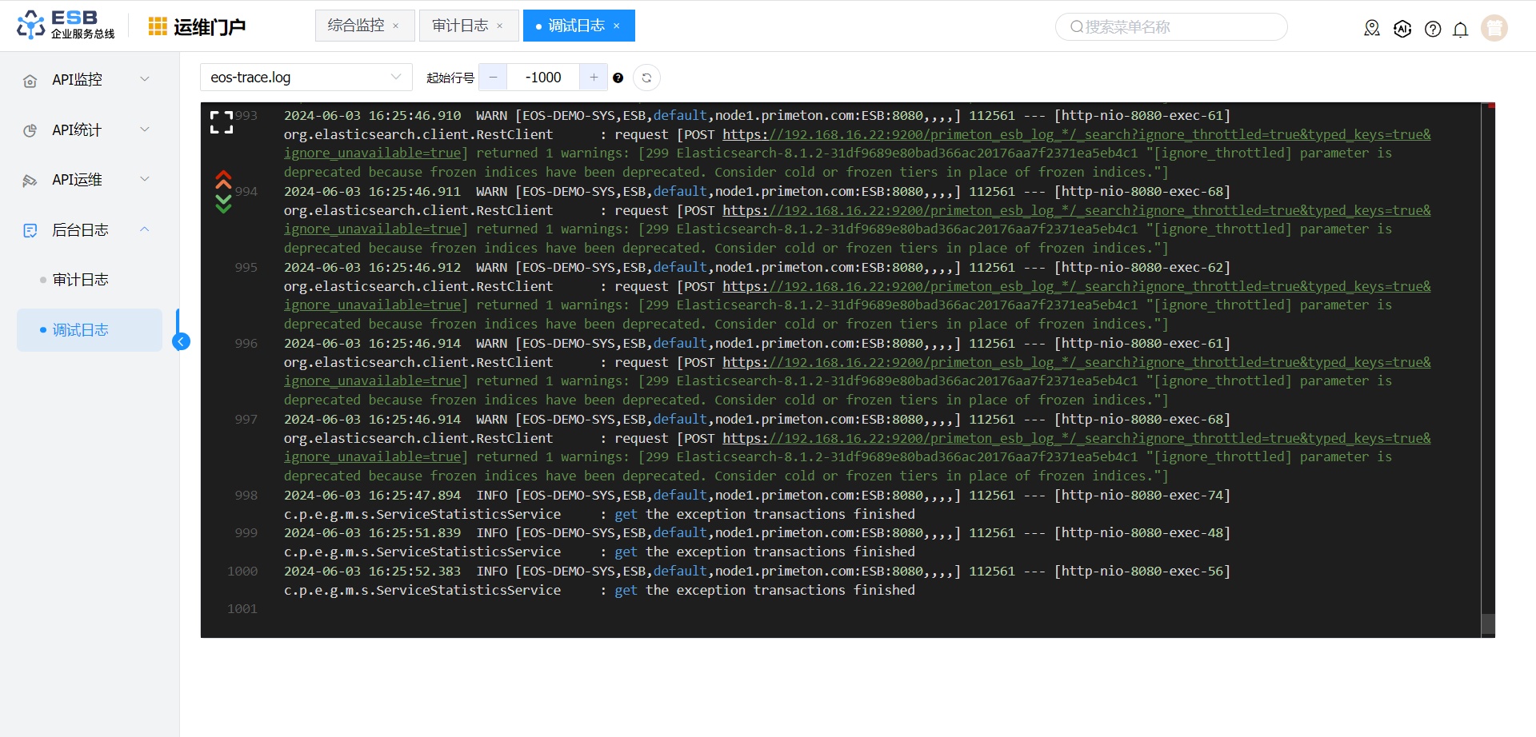This screenshot has height=737, width=1536.
Task: Click the fullscreen icon in the log viewer
Action: [222, 122]
